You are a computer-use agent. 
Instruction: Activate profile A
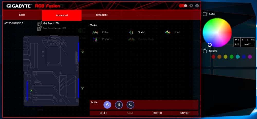tap(107, 105)
